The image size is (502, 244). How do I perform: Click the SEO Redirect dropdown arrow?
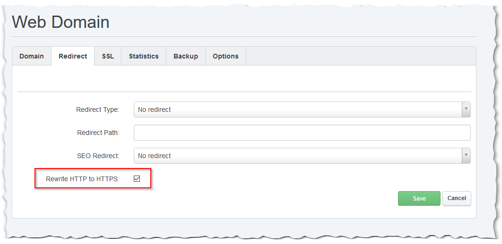pos(466,156)
